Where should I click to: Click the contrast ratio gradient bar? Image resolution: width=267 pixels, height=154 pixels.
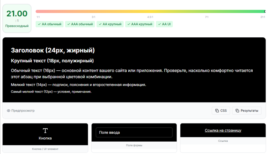(x=151, y=12)
